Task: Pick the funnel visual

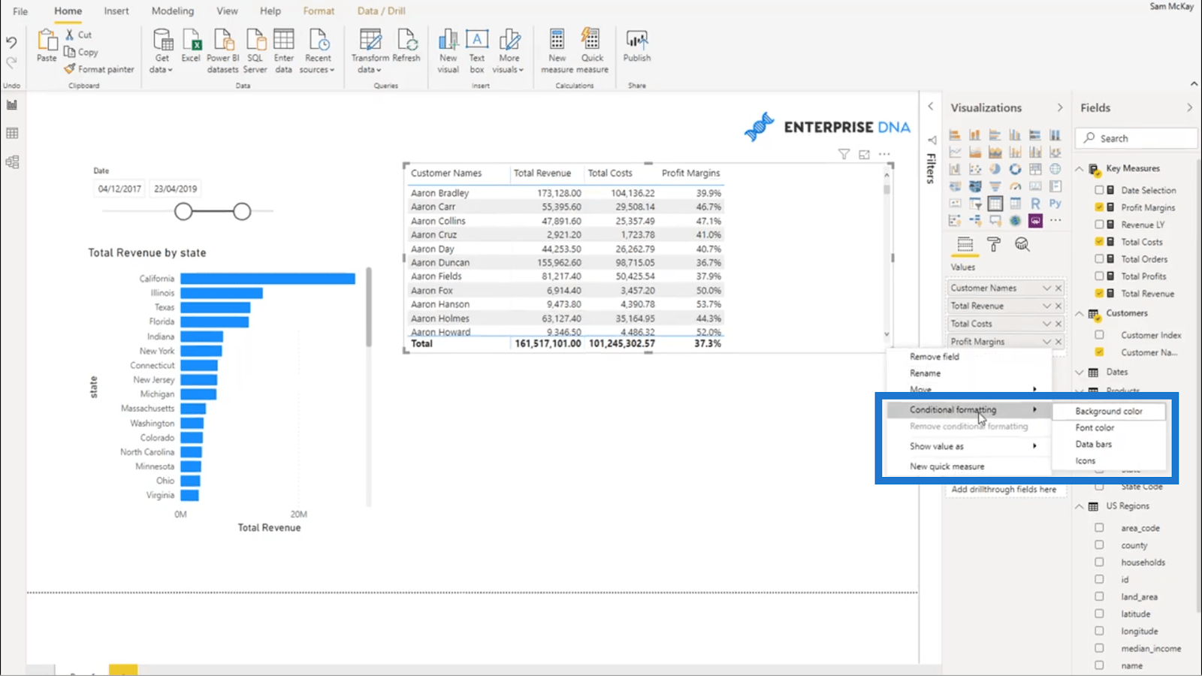Action: [995, 186]
